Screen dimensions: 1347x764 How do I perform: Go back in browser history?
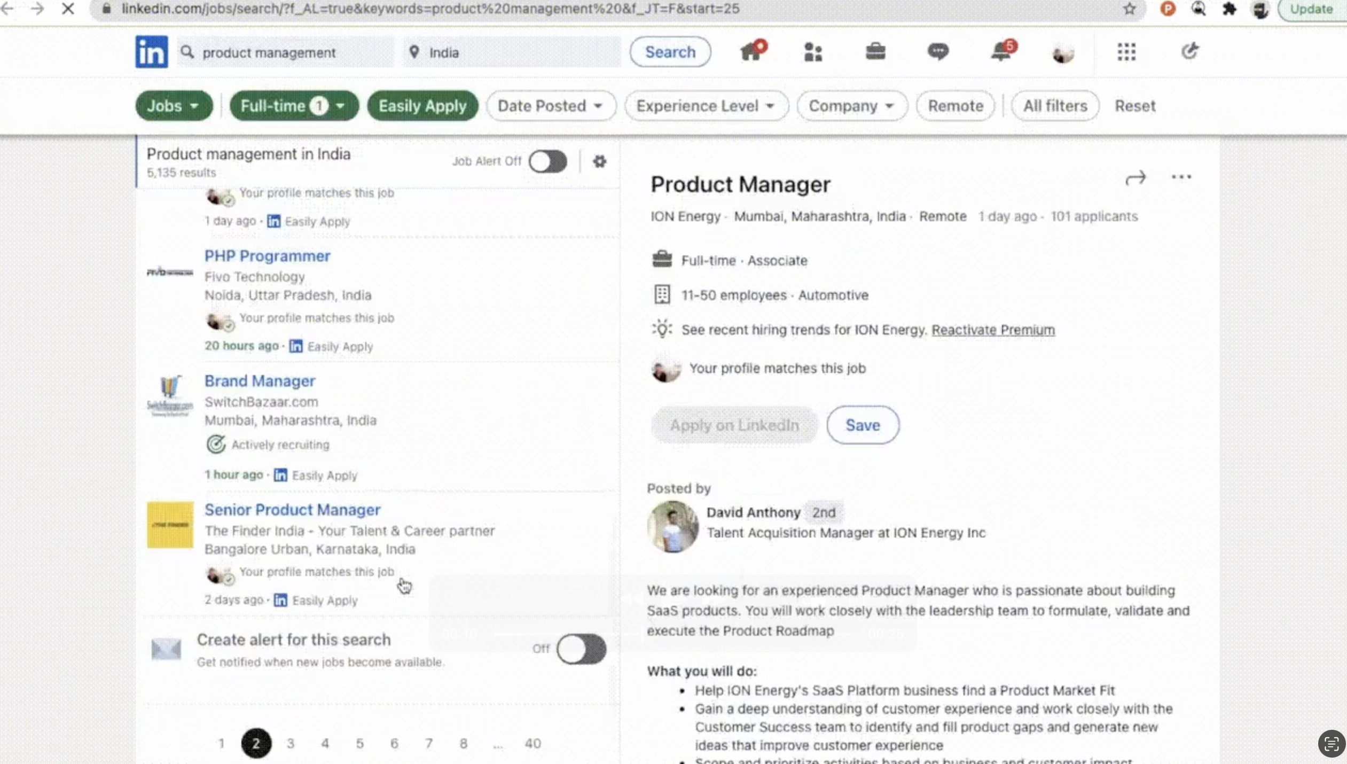[7, 9]
